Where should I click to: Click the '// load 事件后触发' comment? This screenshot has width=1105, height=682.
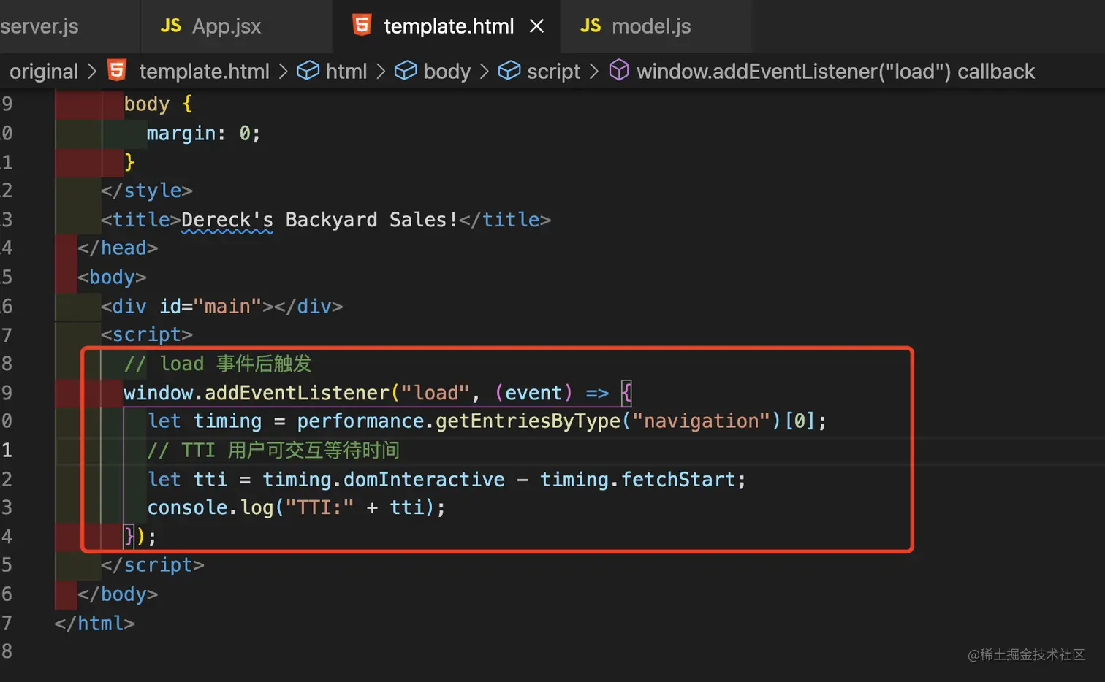218,364
